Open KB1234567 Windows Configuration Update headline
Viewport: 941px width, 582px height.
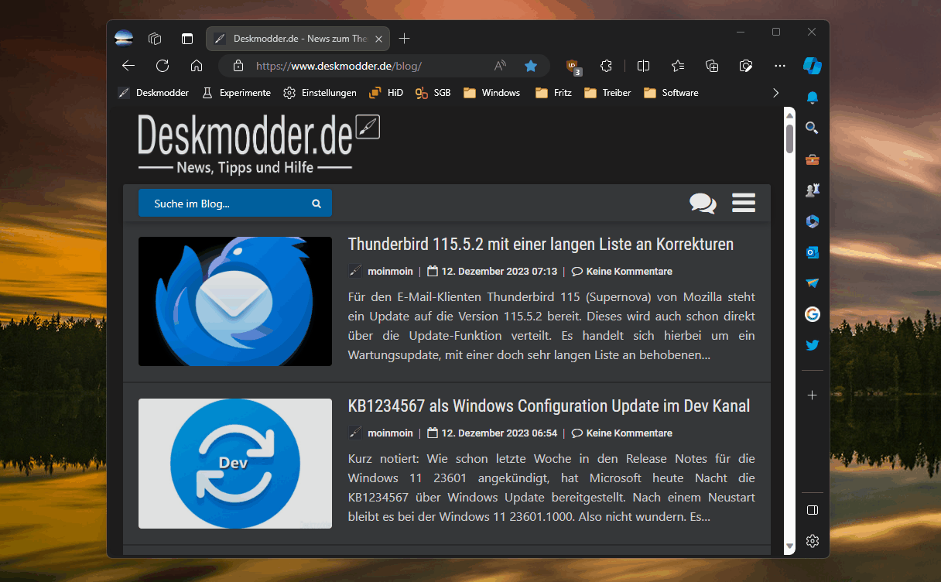tap(549, 406)
